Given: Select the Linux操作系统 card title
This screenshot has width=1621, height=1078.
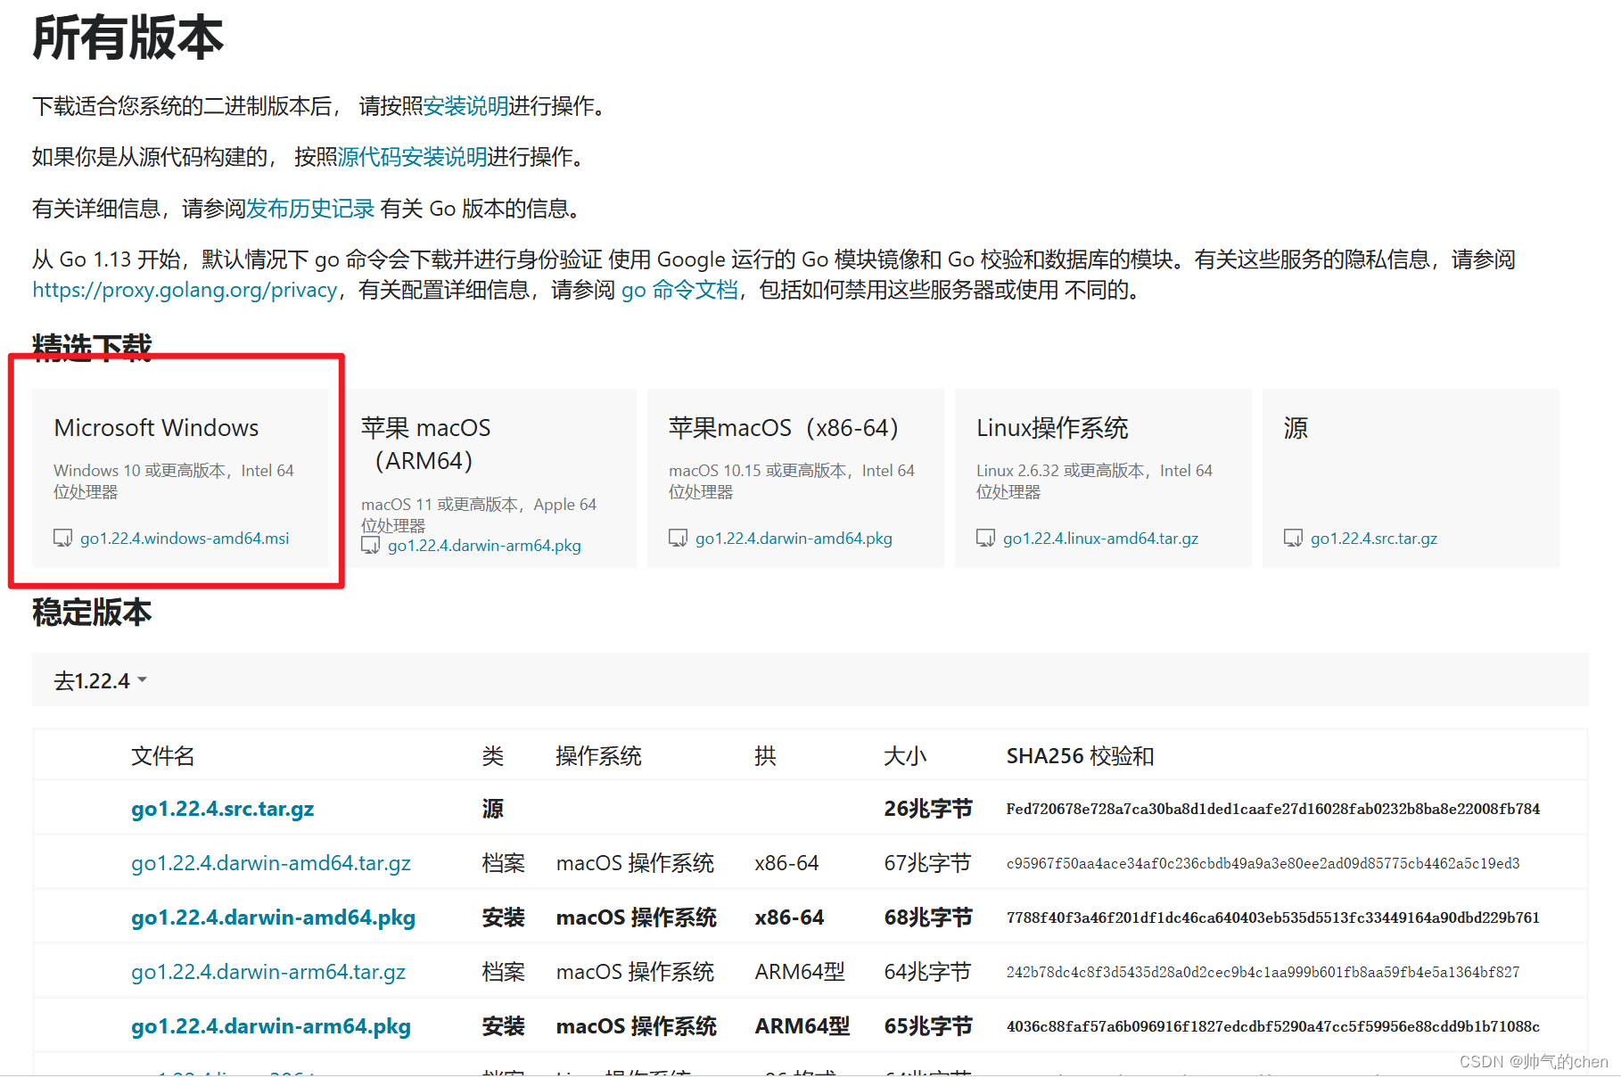Looking at the screenshot, I should (x=1052, y=428).
